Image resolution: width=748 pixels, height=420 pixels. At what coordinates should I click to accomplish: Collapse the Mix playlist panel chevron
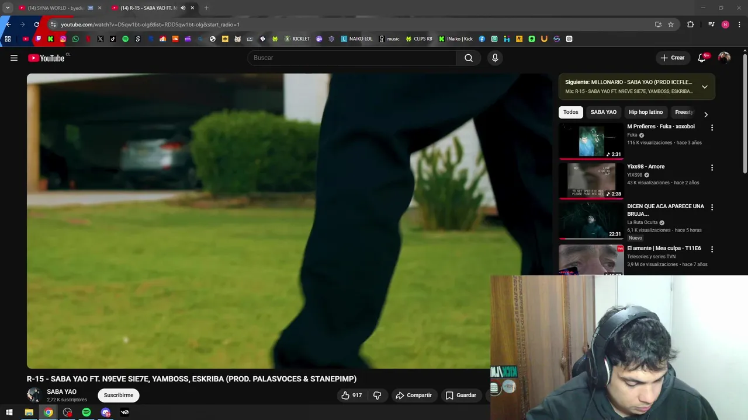(x=705, y=87)
